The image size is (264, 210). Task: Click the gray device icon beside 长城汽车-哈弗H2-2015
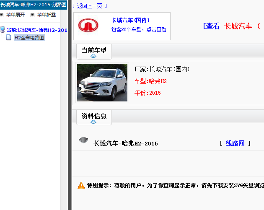tap(83, 140)
